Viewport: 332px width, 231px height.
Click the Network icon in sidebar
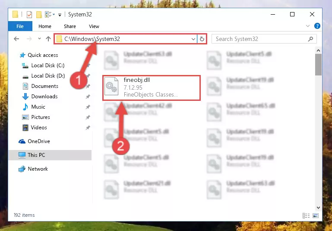(22, 169)
